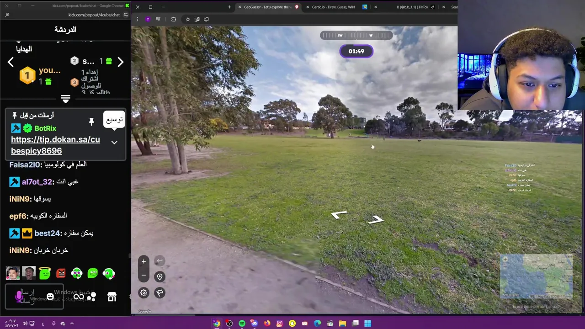Open the tip.dokan.sa link in chat
Image resolution: width=585 pixels, height=329 pixels.
[x=55, y=145]
